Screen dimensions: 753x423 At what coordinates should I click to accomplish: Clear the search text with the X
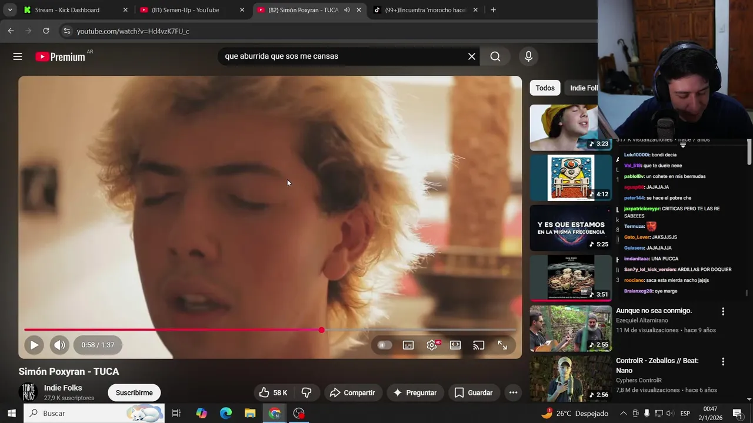(x=471, y=56)
